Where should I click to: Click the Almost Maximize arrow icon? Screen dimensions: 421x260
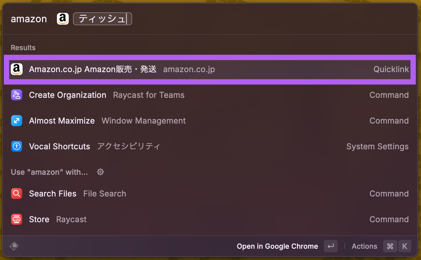[x=17, y=121]
